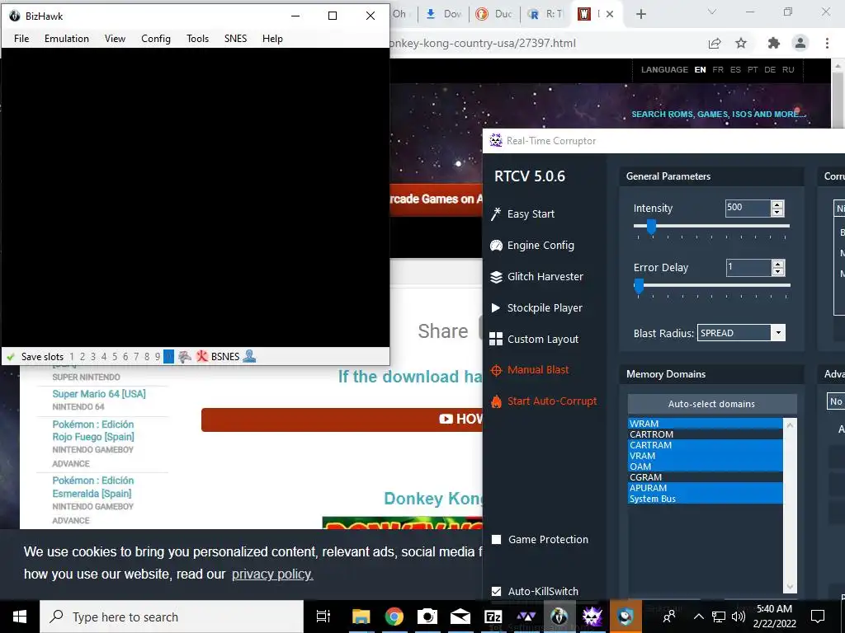Viewport: 845px width, 633px height.
Task: Enable Game Protection checkbox
Action: [496, 539]
